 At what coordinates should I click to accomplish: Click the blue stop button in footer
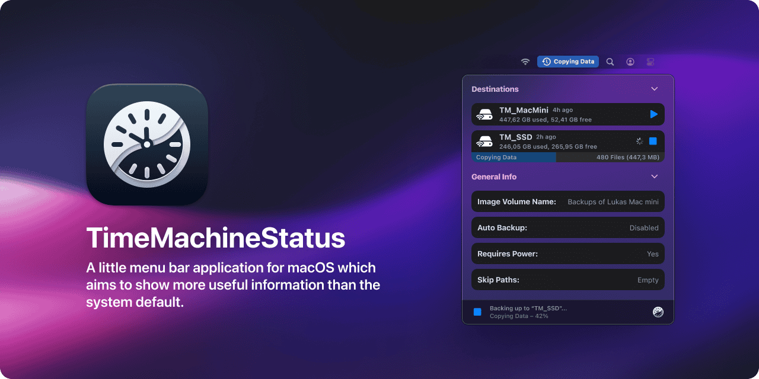pos(477,312)
